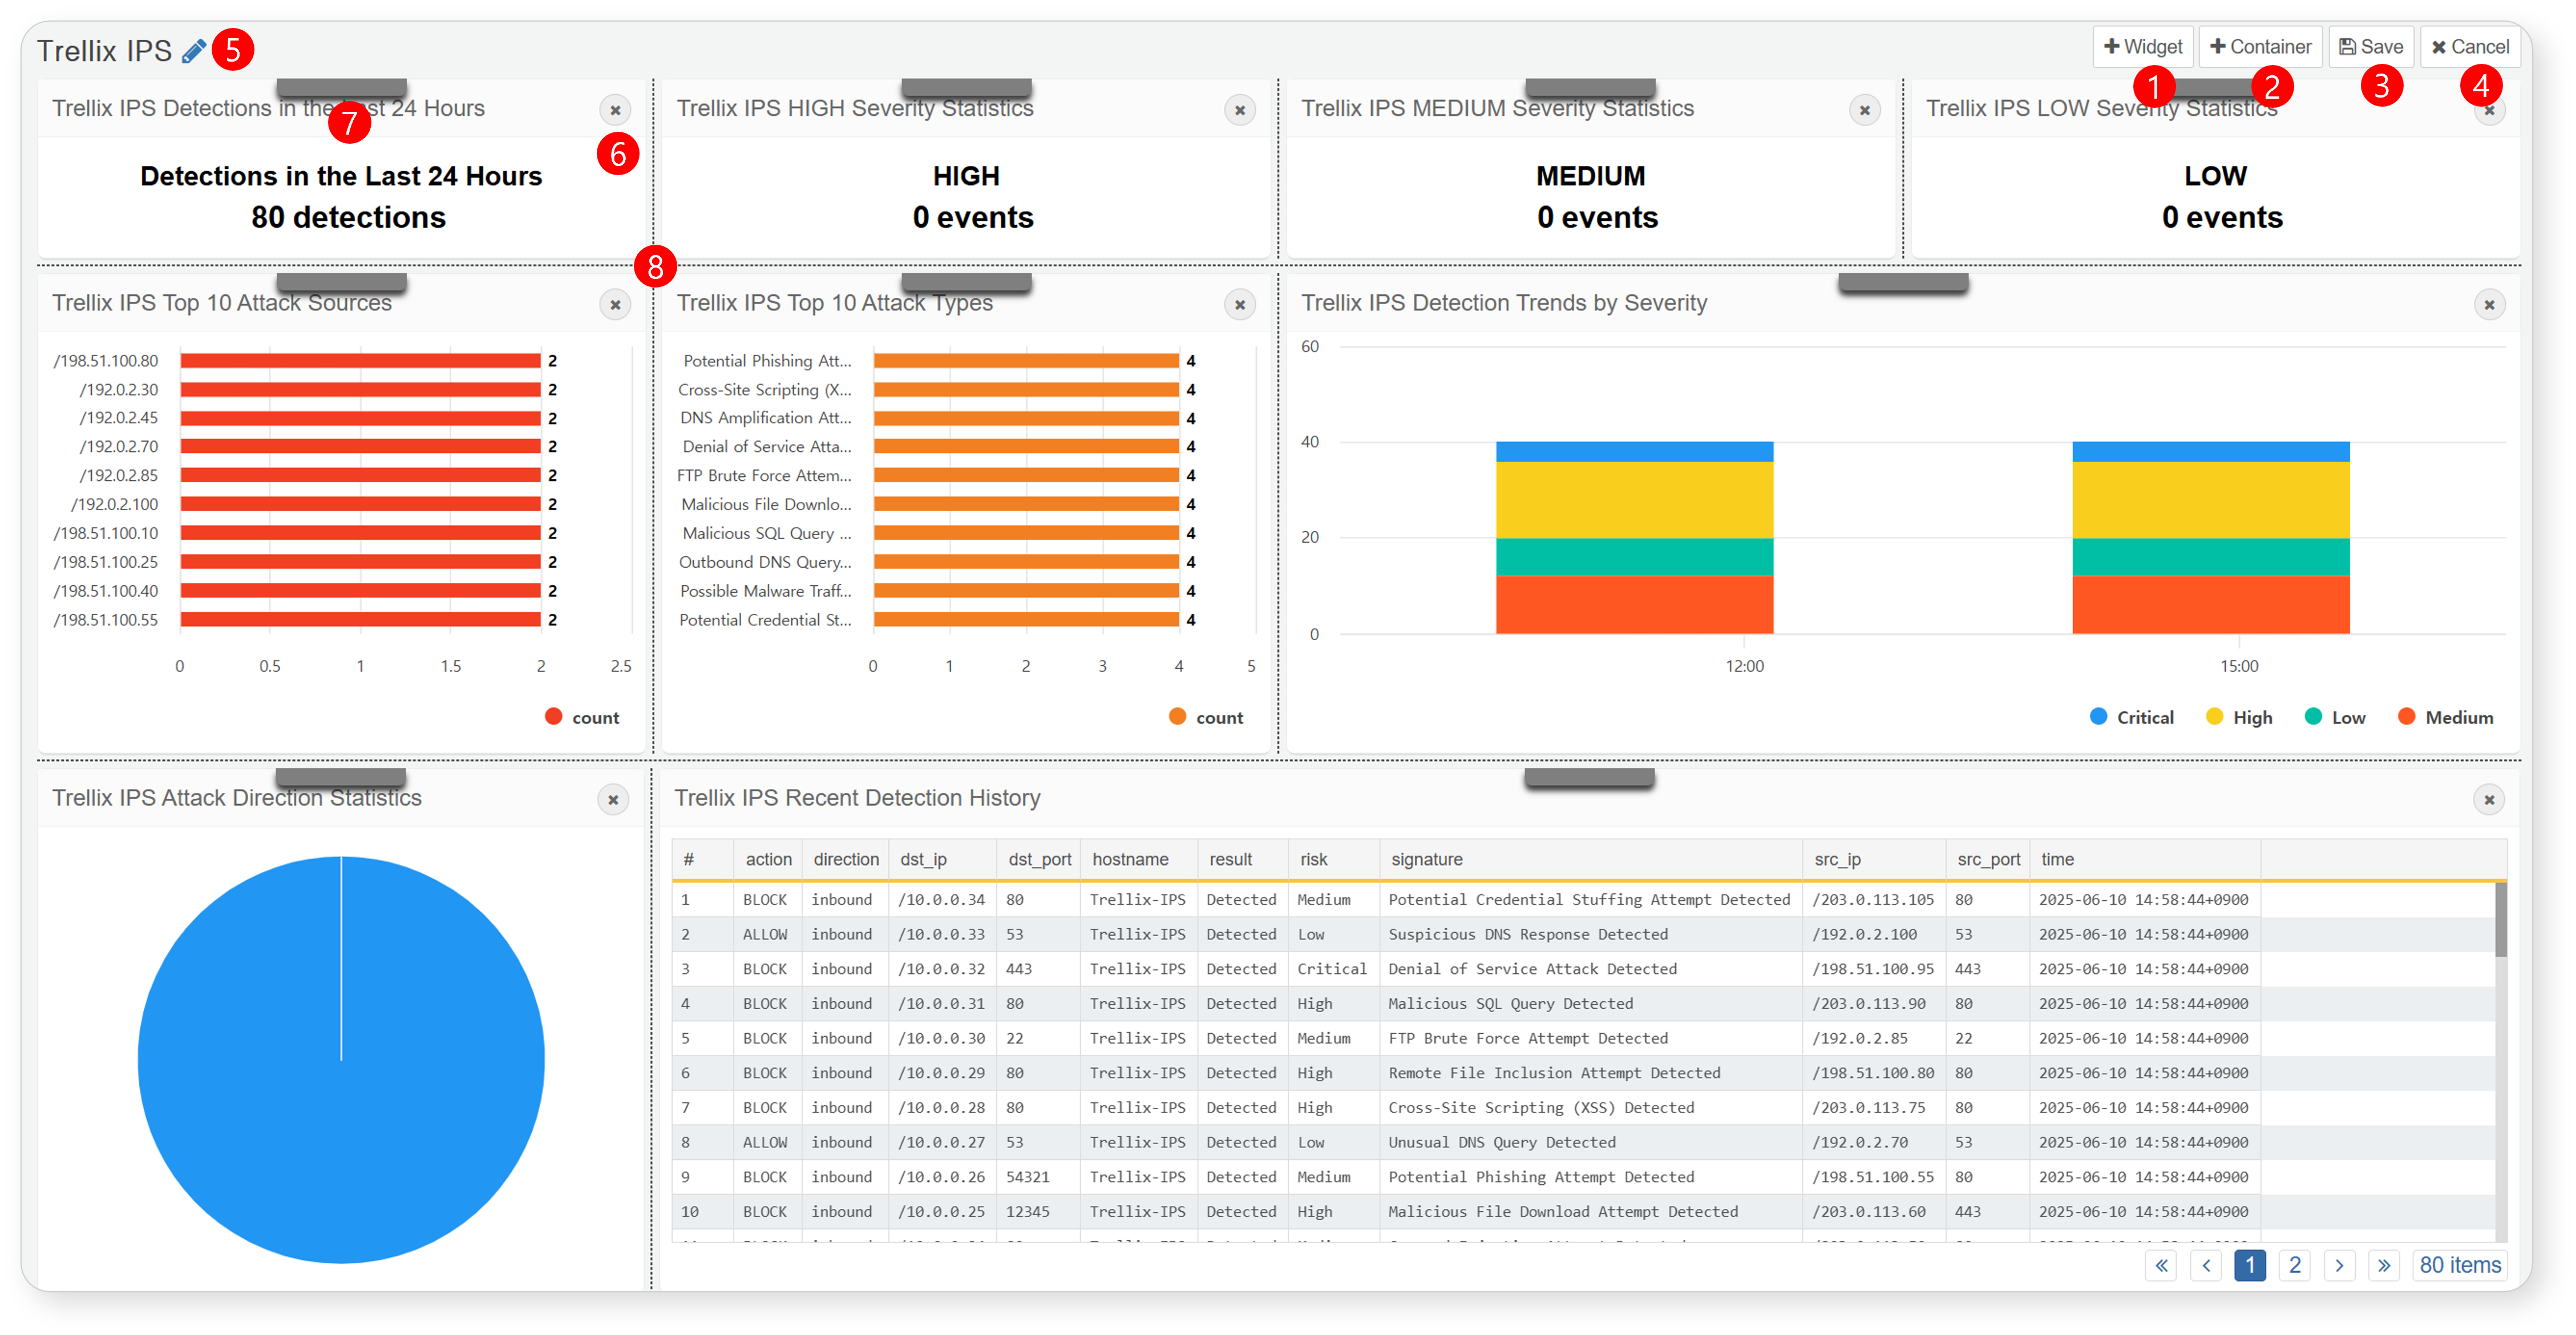Save the dashboard layout

[x=2371, y=47]
